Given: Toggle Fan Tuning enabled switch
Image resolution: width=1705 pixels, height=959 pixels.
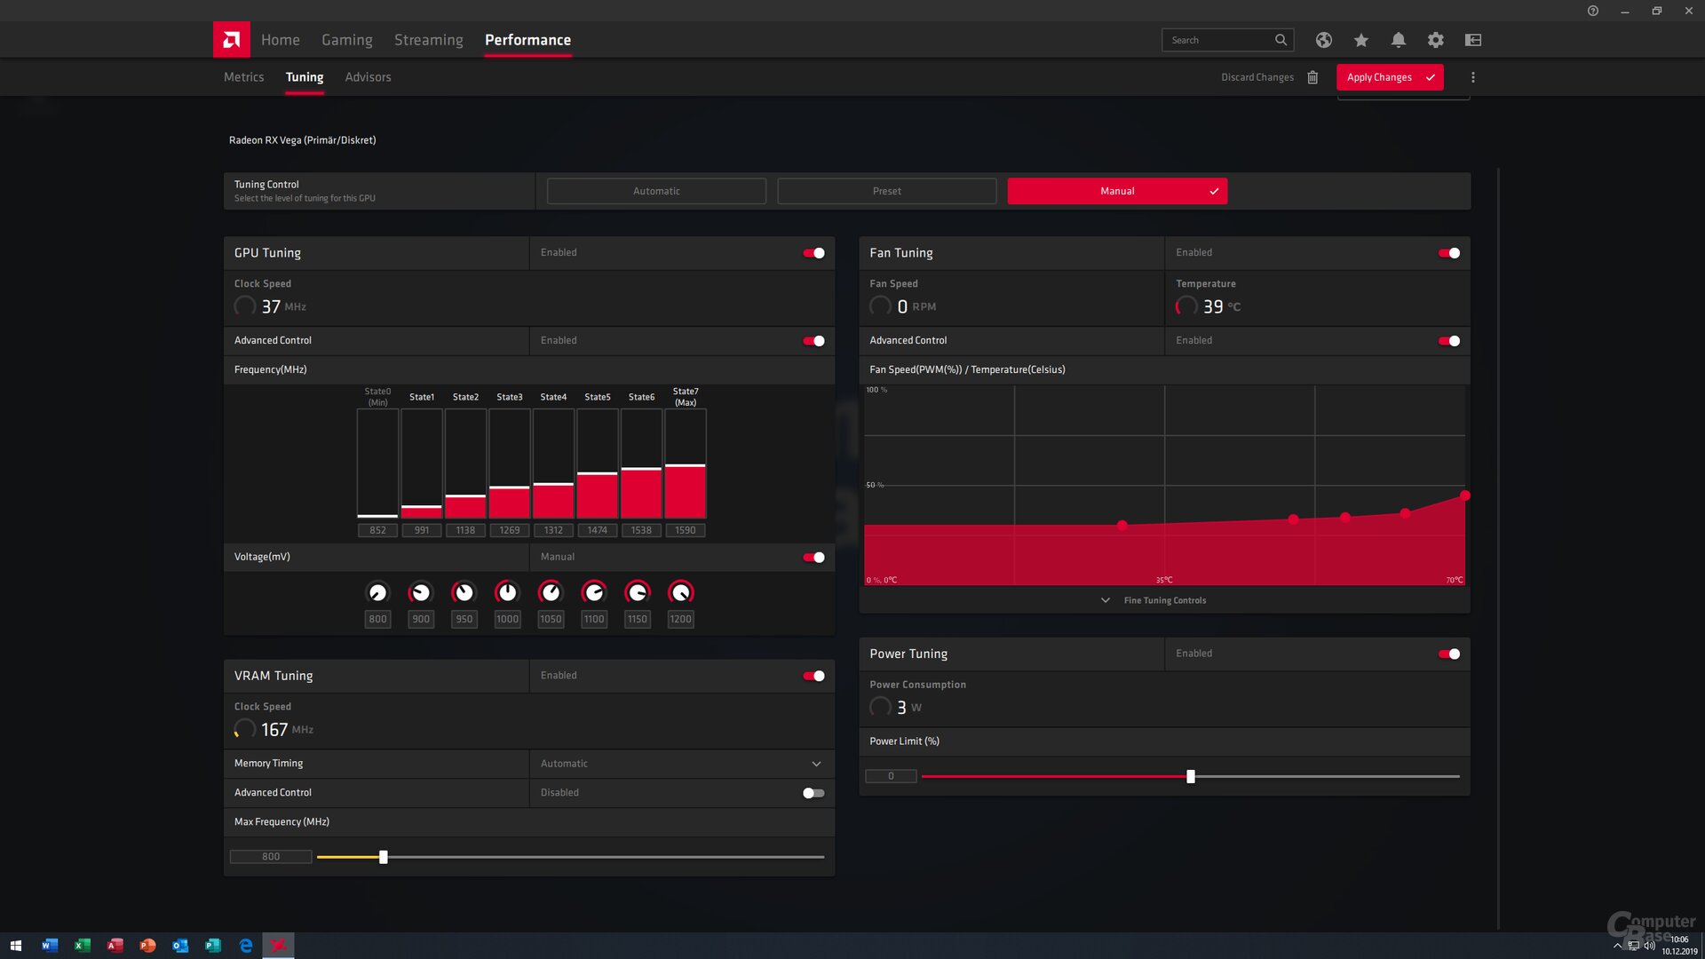Looking at the screenshot, I should click(x=1449, y=253).
